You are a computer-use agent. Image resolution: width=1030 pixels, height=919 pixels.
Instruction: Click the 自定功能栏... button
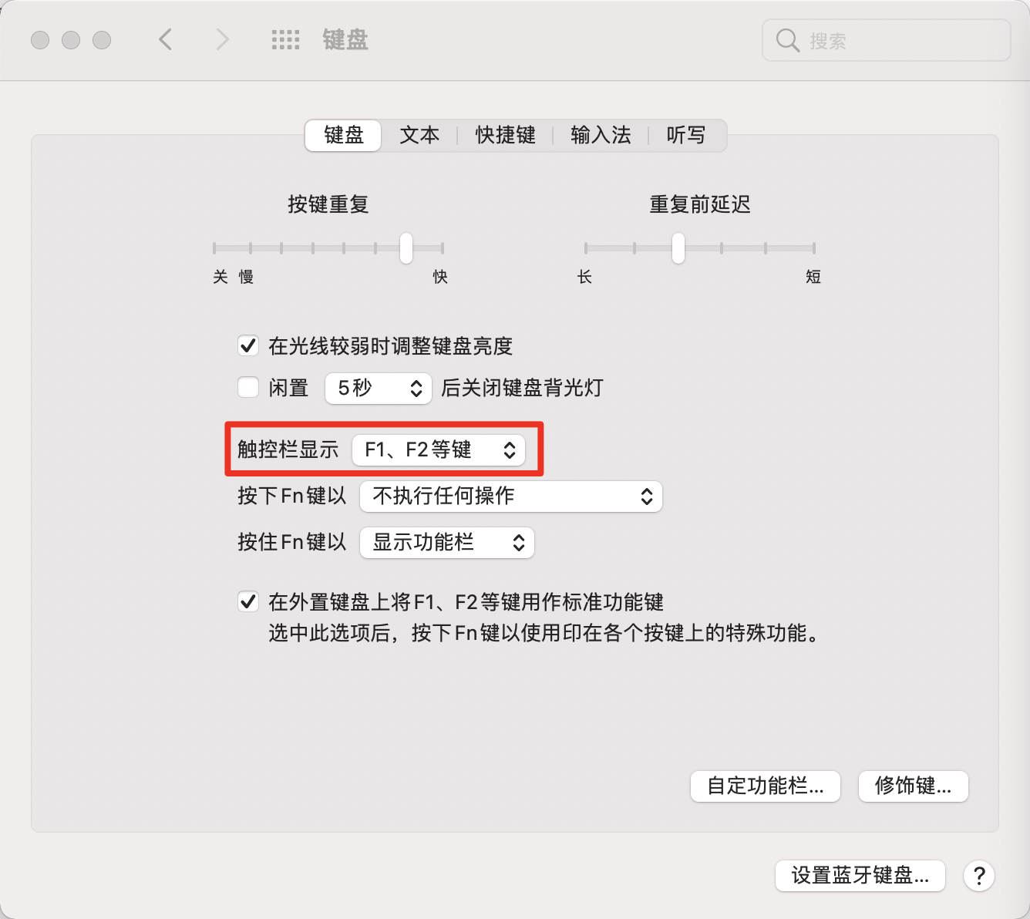[766, 786]
